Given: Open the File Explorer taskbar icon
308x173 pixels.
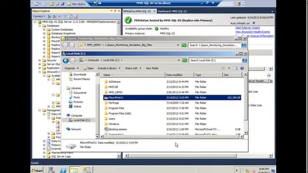Looking at the screenshot, I should [x=74, y=170].
